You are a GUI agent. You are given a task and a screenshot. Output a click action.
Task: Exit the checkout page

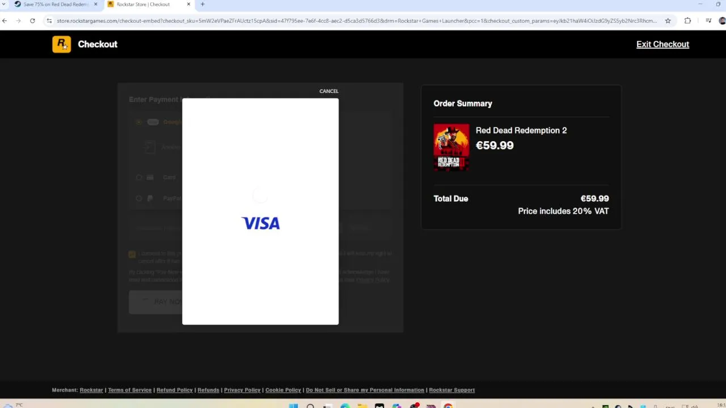click(x=662, y=44)
